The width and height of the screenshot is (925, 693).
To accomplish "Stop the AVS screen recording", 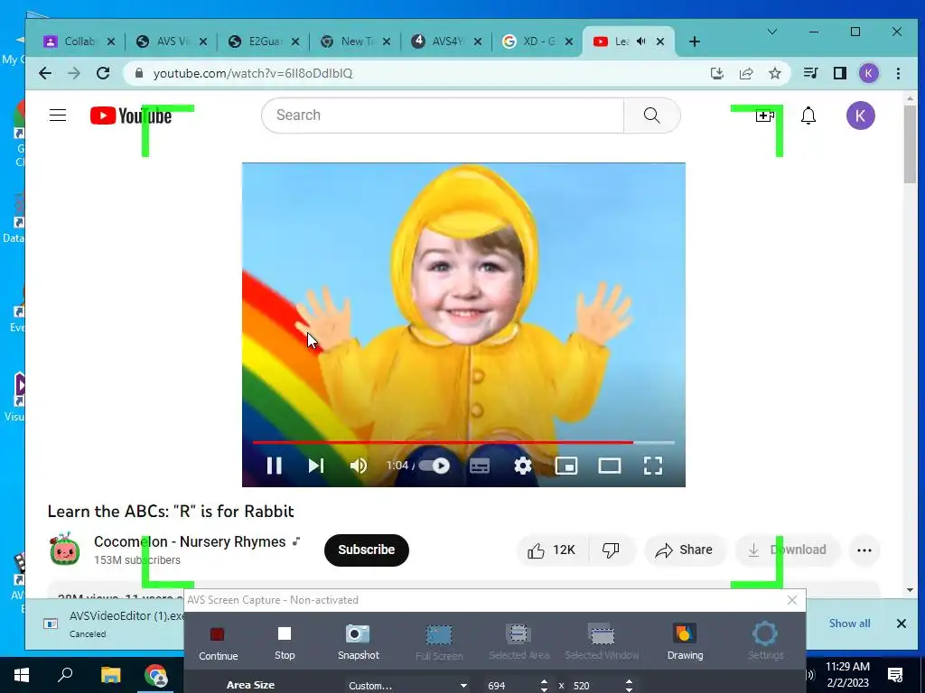I will [x=285, y=642].
